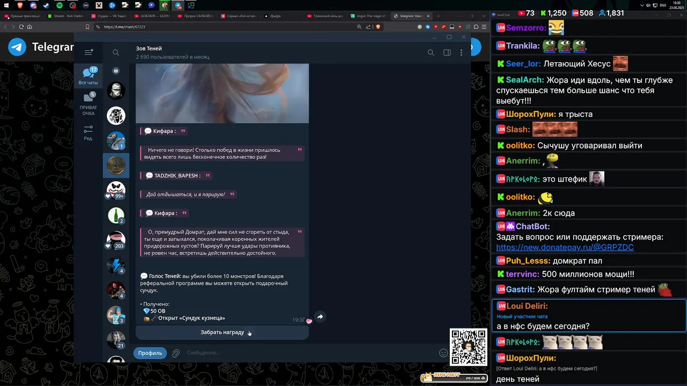The height and width of the screenshot is (386, 687).
Task: Click the 'Забрать награду' button
Action: pos(222,332)
